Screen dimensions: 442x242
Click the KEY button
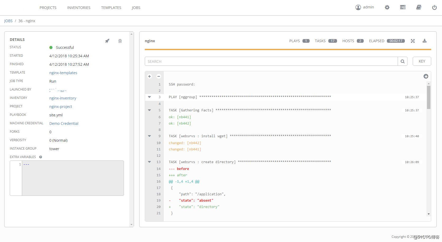coord(422,61)
